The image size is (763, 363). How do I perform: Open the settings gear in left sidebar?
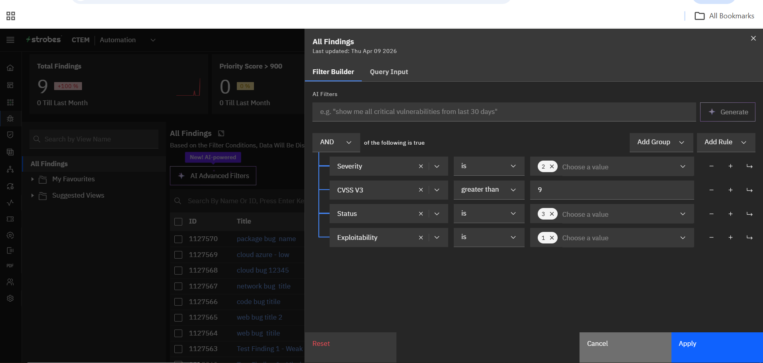coord(10,298)
